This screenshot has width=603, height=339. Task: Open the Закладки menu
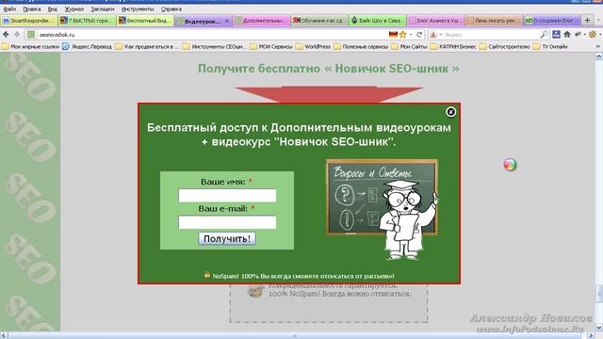pos(103,8)
